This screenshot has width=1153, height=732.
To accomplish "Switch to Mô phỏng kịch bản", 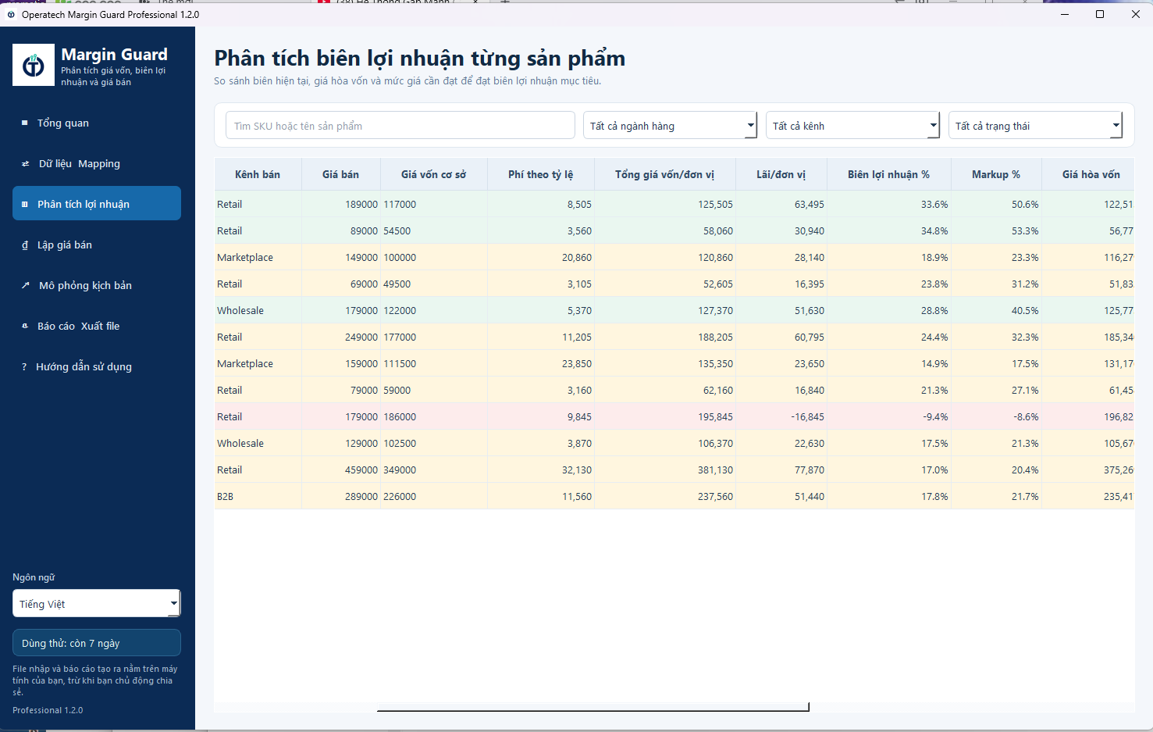I will pos(97,285).
